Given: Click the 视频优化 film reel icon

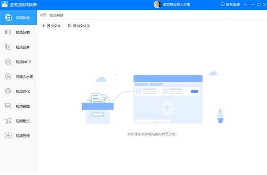Looking at the screenshot, I should (8, 91).
